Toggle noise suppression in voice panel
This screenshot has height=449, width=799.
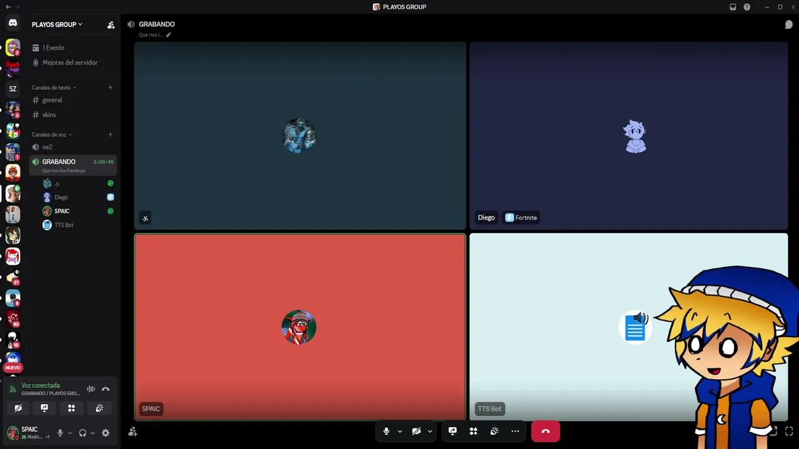point(91,389)
